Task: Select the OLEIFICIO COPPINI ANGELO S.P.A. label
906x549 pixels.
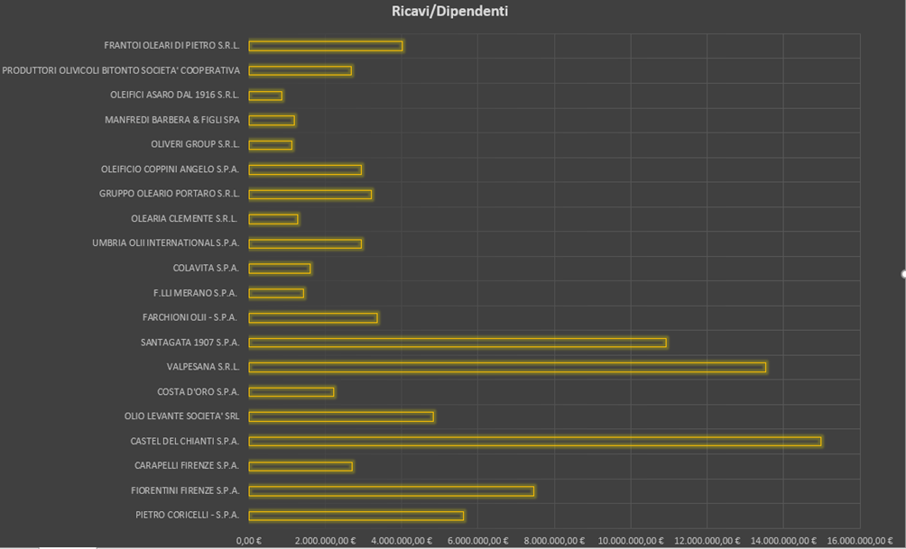Action: point(170,169)
